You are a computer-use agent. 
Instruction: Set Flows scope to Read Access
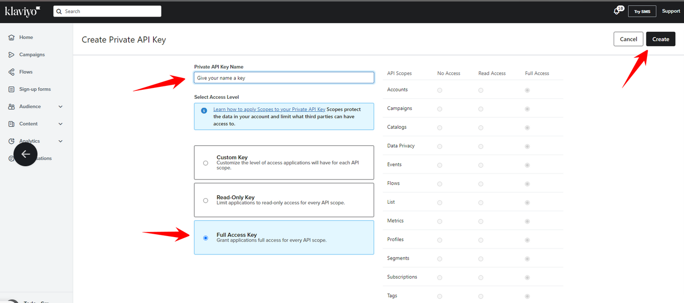pyautogui.click(x=481, y=184)
